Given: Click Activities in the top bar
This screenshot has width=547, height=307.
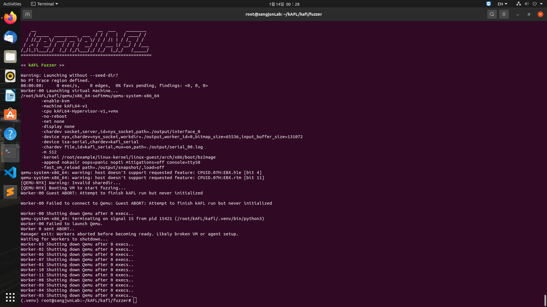Looking at the screenshot, I should (12, 4).
